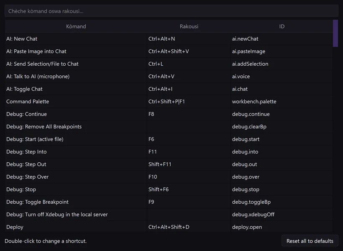343x251 pixels.
Task: Select the 'AI: Toggle Chat' command
Action: (x=76, y=89)
